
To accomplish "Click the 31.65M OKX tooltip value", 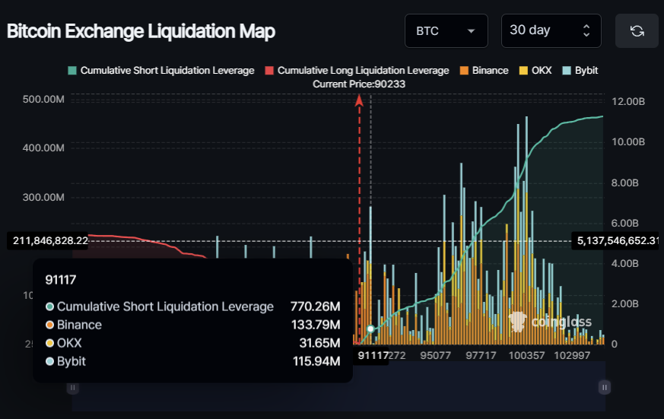I will [x=319, y=343].
